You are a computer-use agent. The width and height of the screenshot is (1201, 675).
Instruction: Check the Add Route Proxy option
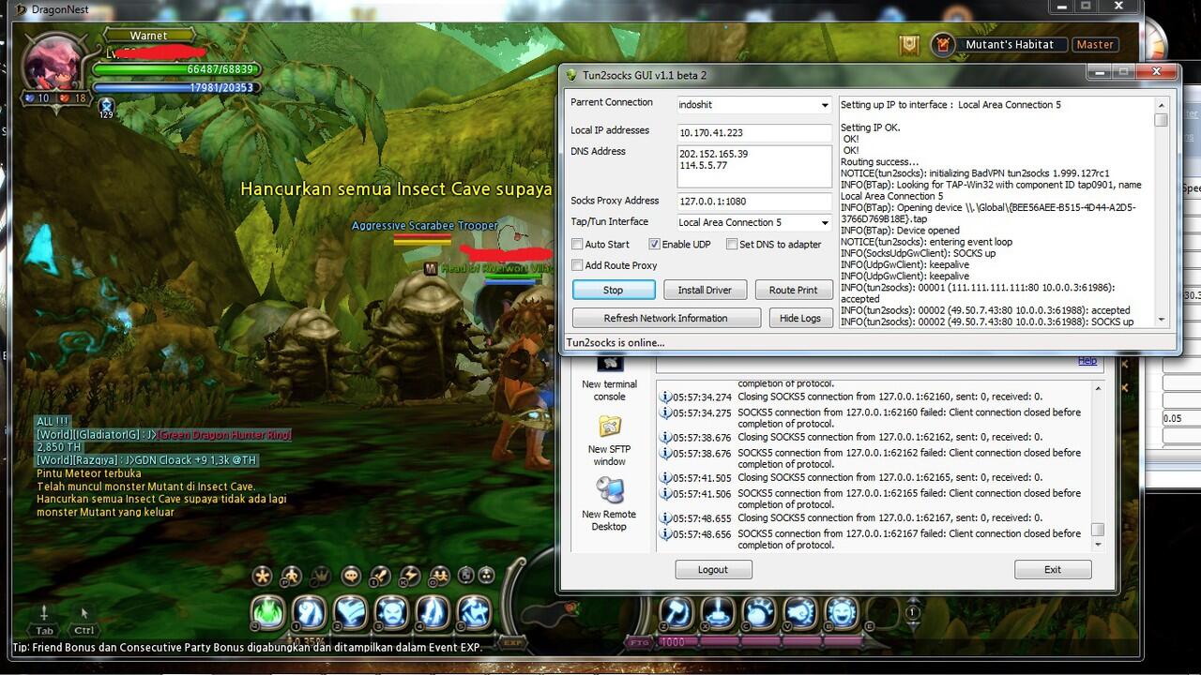click(x=578, y=265)
